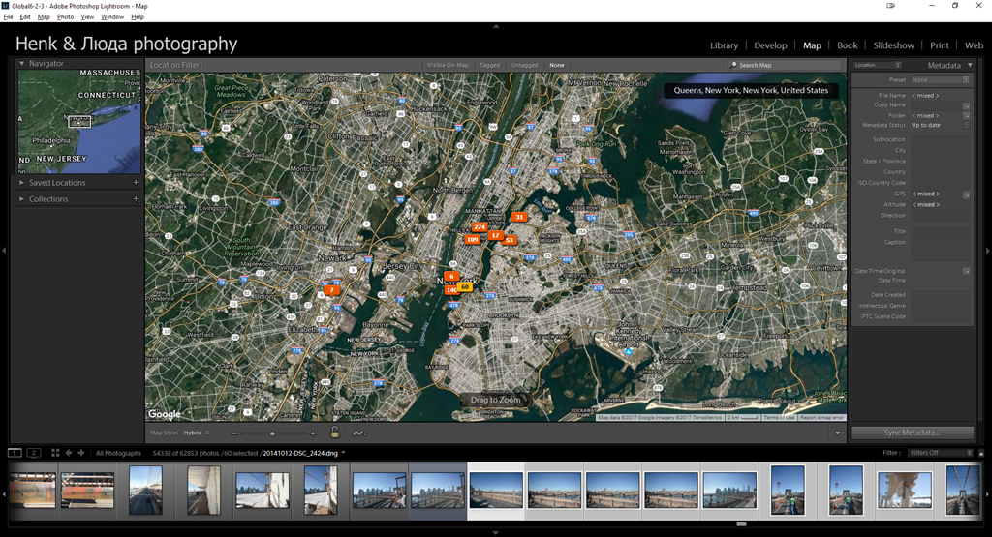992x537 pixels.
Task: Switch to Grid view icon
Action: [x=55, y=453]
